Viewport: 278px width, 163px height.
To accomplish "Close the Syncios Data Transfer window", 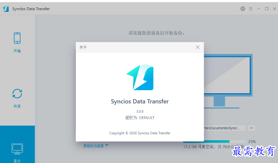I will pos(274,9).
